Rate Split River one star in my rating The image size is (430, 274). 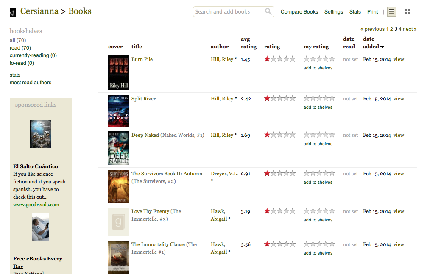307,99
